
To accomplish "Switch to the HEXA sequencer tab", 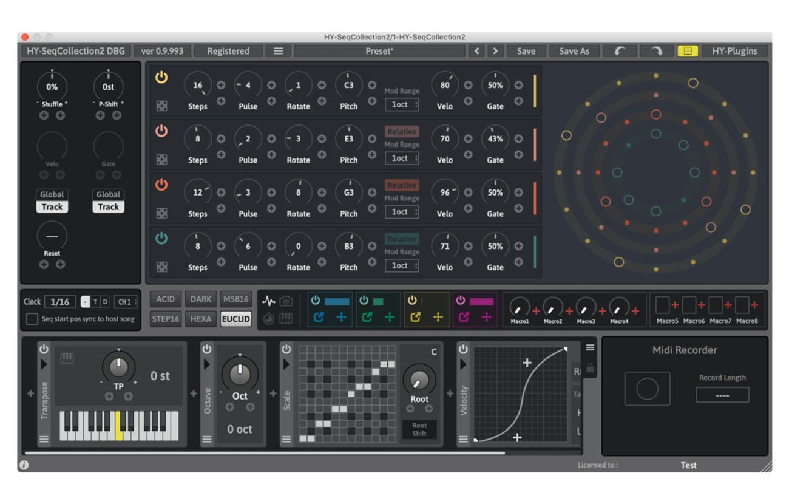I will click(x=201, y=319).
